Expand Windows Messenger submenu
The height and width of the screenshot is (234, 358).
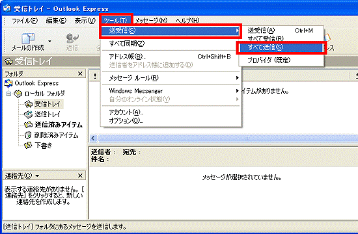170,91
